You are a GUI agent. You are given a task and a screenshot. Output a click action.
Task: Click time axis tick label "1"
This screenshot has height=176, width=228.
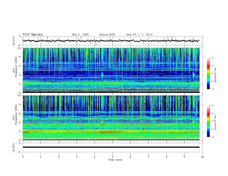tap(41, 157)
